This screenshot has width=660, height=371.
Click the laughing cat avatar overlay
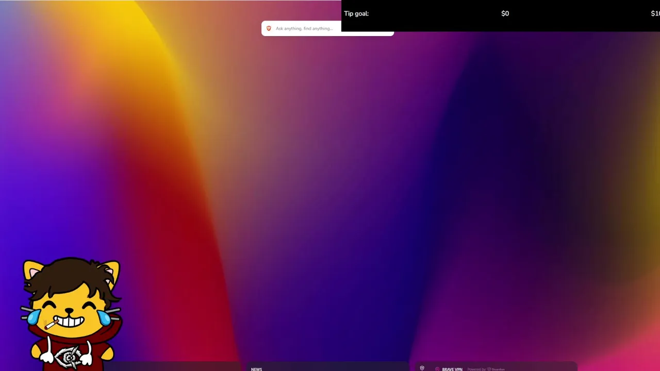click(x=71, y=313)
